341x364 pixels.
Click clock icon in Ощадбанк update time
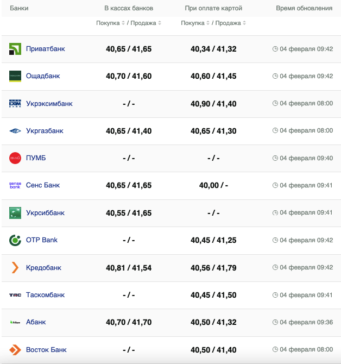pyautogui.click(x=275, y=76)
